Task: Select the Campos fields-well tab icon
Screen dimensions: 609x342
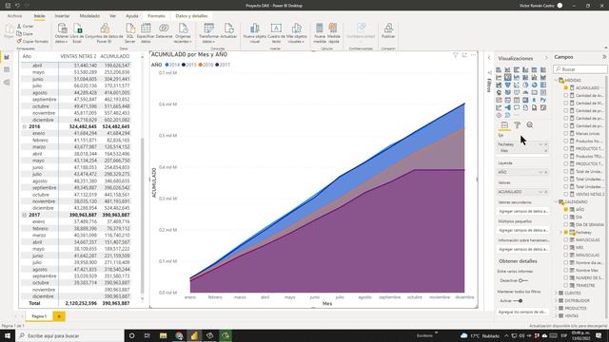Action: click(x=504, y=124)
